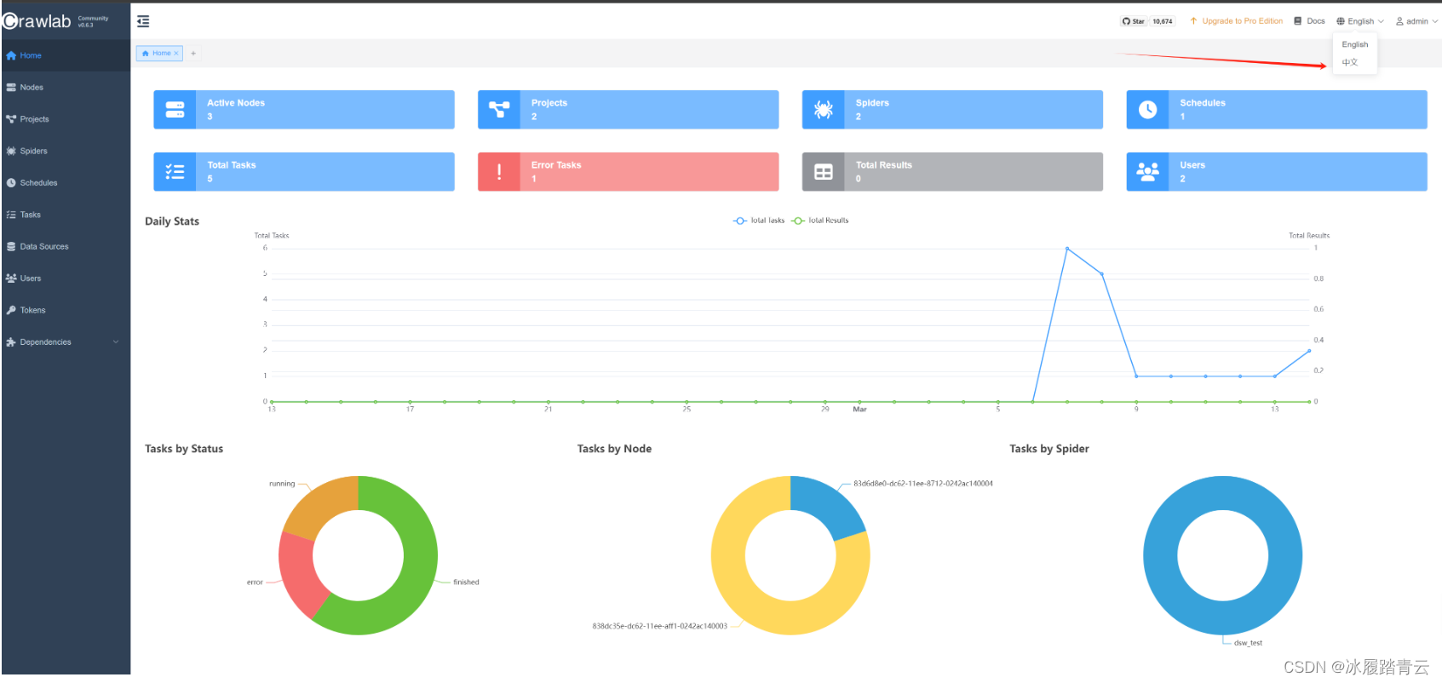Select English from the language menu
Image resolution: width=1442 pixels, height=683 pixels.
tap(1355, 44)
